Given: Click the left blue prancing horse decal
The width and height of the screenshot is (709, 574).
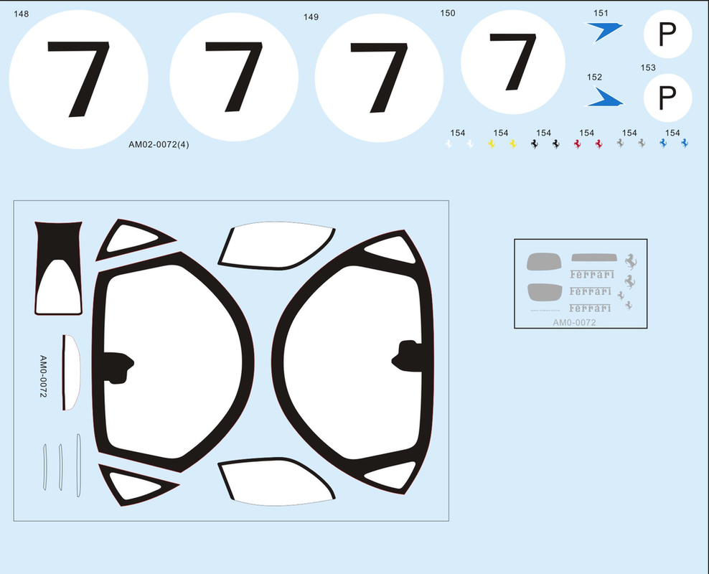Looking at the screenshot, I should click(x=663, y=143).
